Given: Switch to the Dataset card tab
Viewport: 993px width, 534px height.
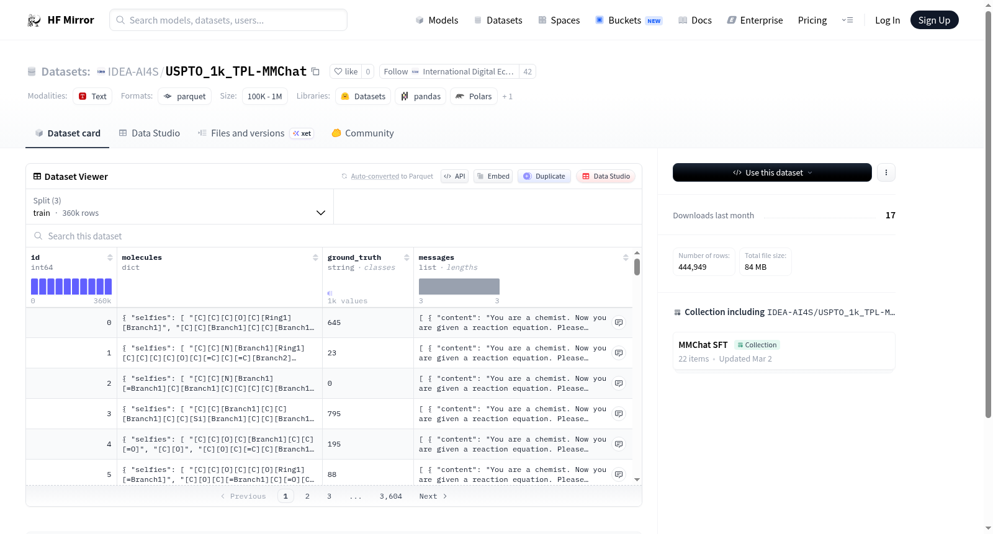Looking at the screenshot, I should [67, 133].
